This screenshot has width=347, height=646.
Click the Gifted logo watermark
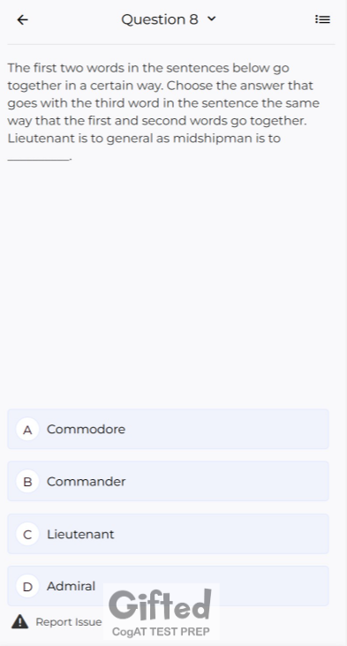161,605
